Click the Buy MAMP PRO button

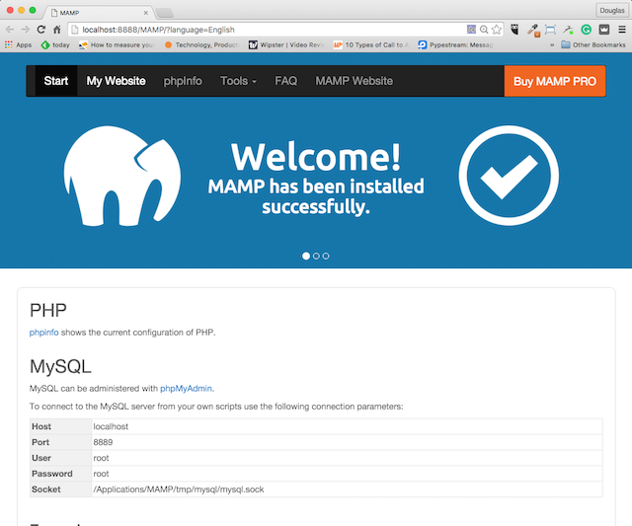coord(554,81)
